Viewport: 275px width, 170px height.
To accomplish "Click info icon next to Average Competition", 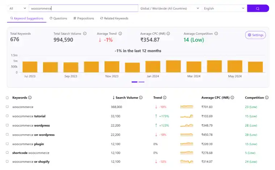I will [x=216, y=34].
